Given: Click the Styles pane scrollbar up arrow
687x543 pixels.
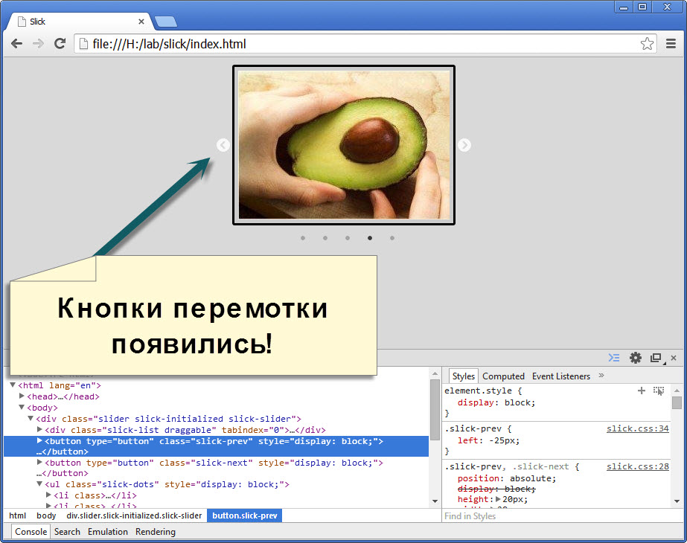Looking at the screenshot, I should [677, 390].
